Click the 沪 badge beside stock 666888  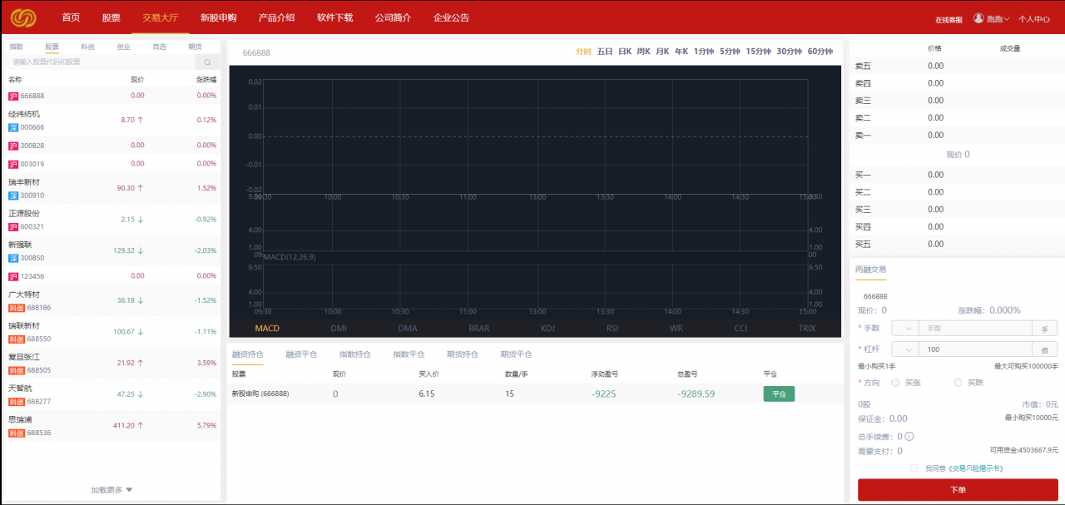point(12,96)
